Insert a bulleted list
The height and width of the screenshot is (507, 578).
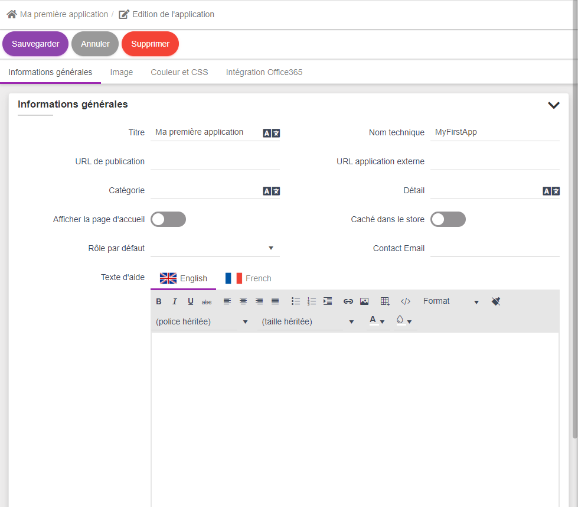point(296,301)
